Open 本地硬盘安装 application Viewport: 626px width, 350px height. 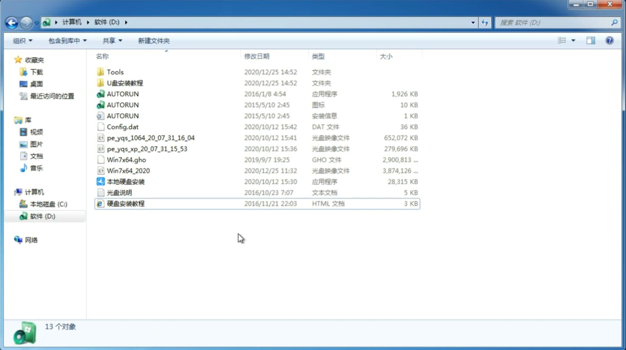(125, 181)
